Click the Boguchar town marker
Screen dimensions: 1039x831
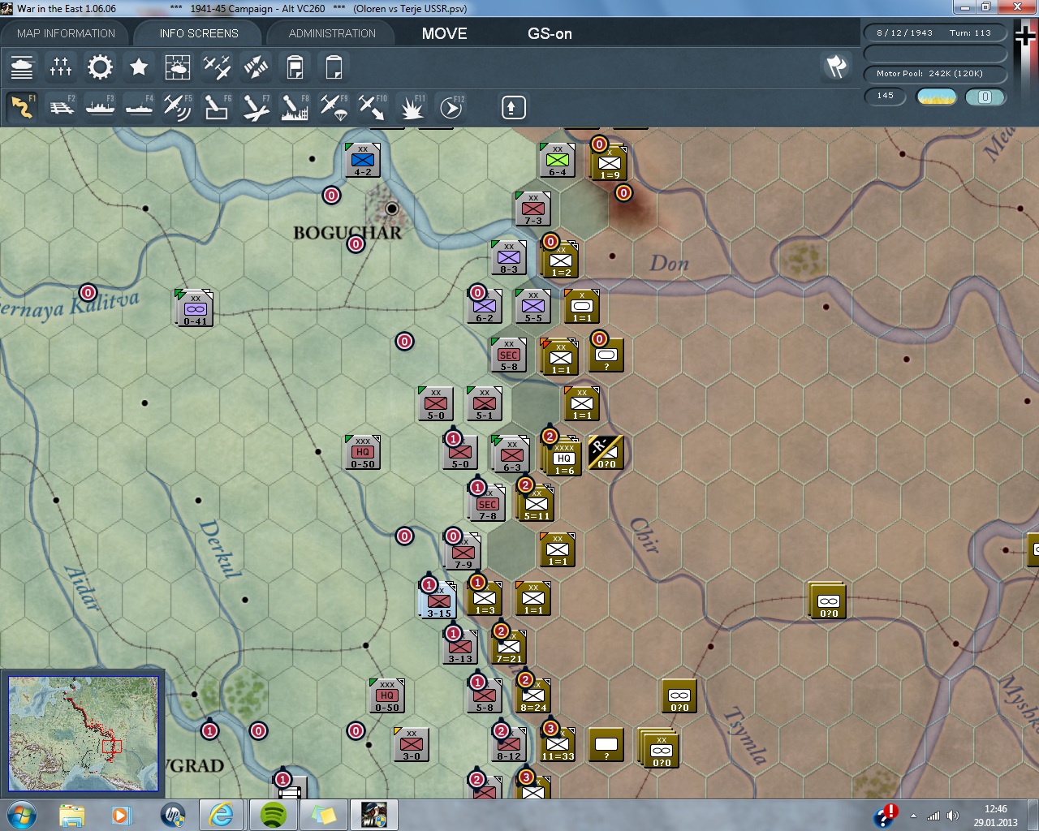[x=392, y=209]
